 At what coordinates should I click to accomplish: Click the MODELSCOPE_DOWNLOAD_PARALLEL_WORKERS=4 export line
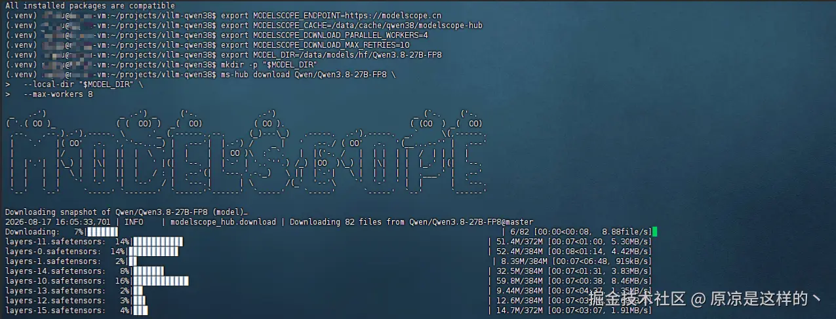tap(325, 35)
